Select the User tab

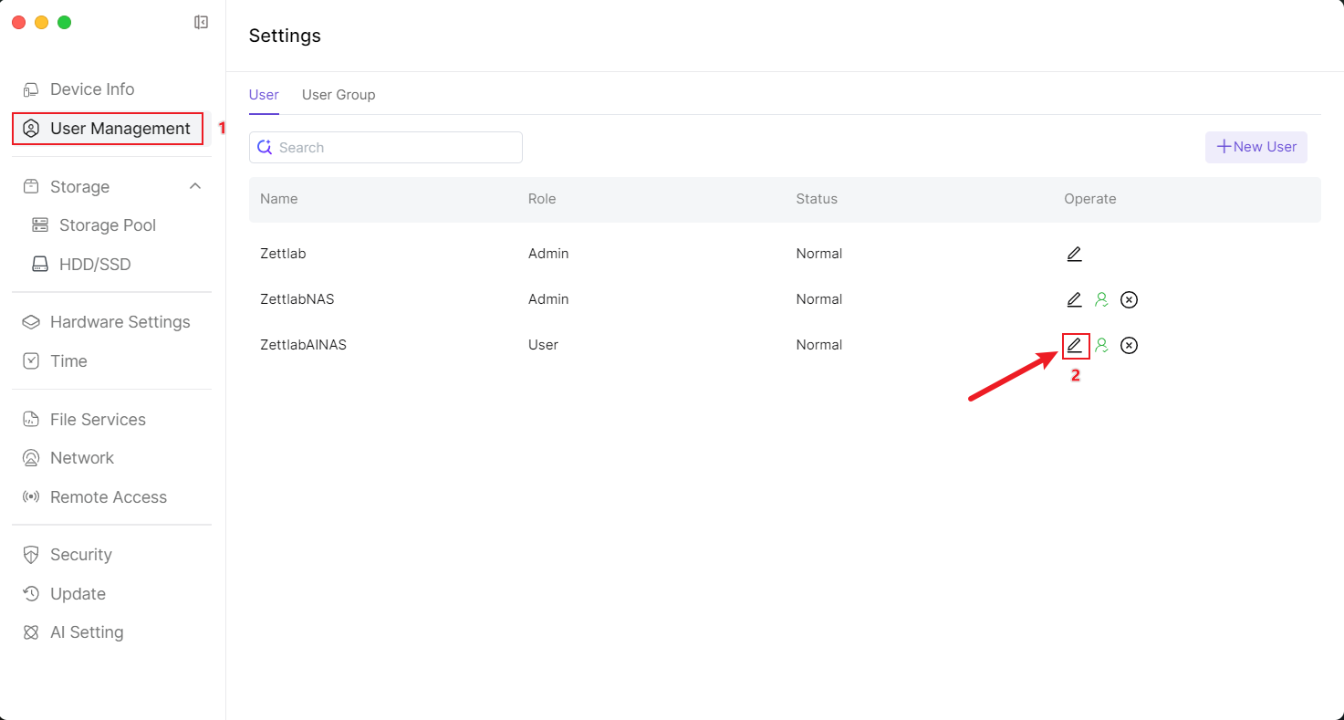click(x=264, y=95)
